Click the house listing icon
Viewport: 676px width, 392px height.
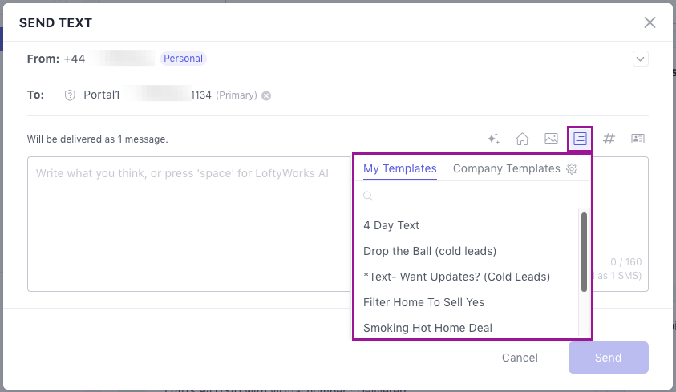522,139
